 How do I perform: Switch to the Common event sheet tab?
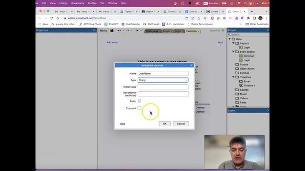point(192,31)
